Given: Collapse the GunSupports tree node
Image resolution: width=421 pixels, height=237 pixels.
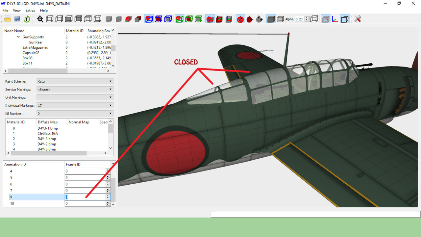Looking at the screenshot, I should (x=18, y=37).
